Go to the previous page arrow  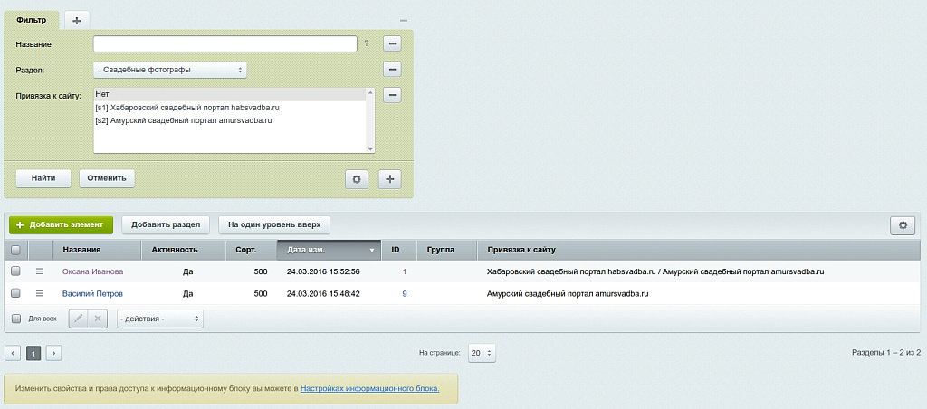coord(13,354)
